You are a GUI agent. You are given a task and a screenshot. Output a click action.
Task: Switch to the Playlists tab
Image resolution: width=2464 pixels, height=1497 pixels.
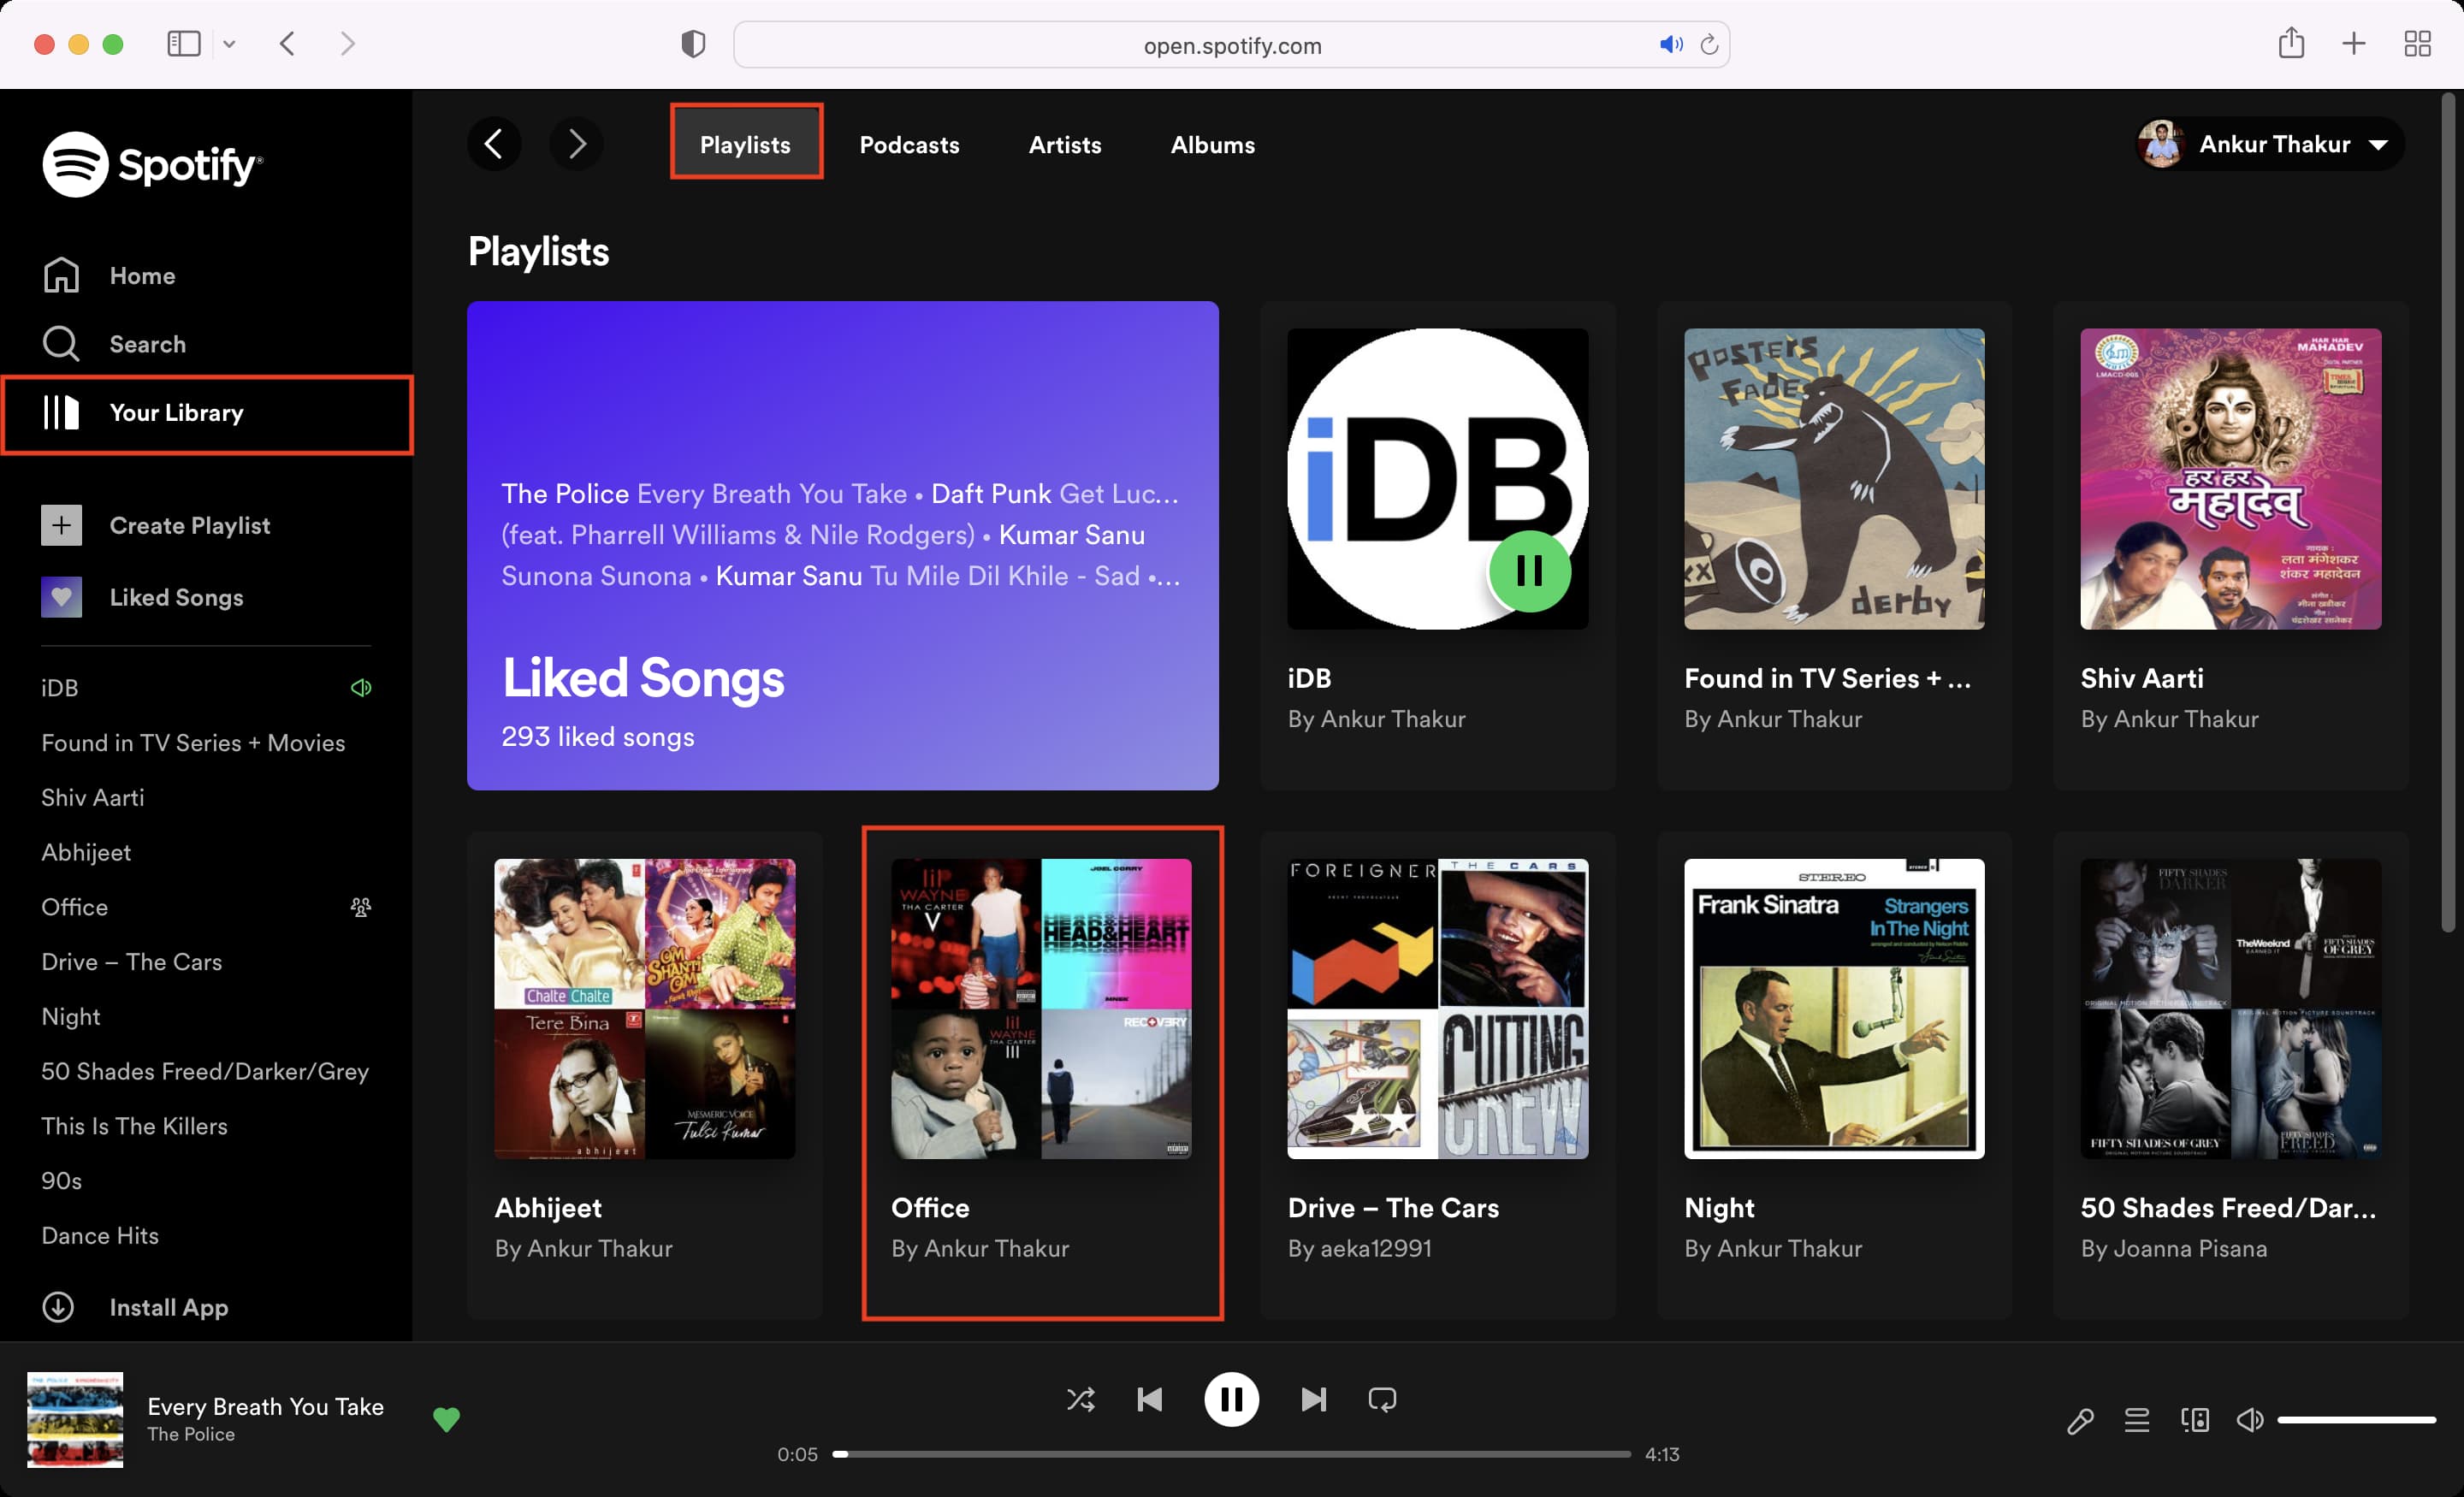(745, 144)
